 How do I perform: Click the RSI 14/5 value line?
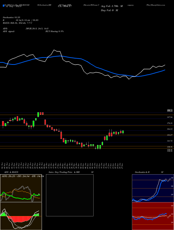21,20
